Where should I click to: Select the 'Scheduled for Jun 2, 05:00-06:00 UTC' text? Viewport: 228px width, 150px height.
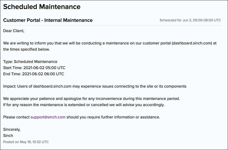[x=190, y=20]
